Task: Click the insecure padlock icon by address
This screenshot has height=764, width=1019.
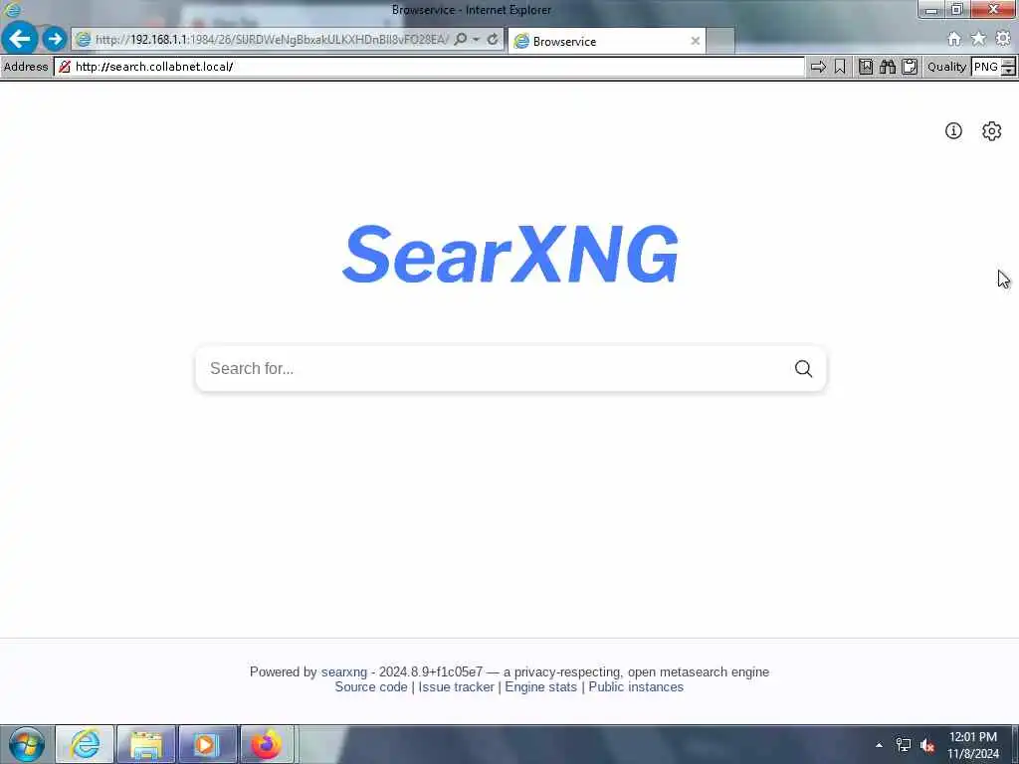Action: click(x=64, y=67)
